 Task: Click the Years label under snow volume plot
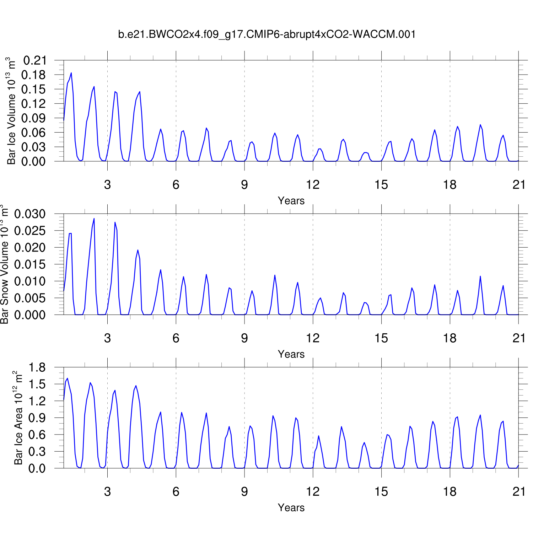pyautogui.click(x=291, y=354)
